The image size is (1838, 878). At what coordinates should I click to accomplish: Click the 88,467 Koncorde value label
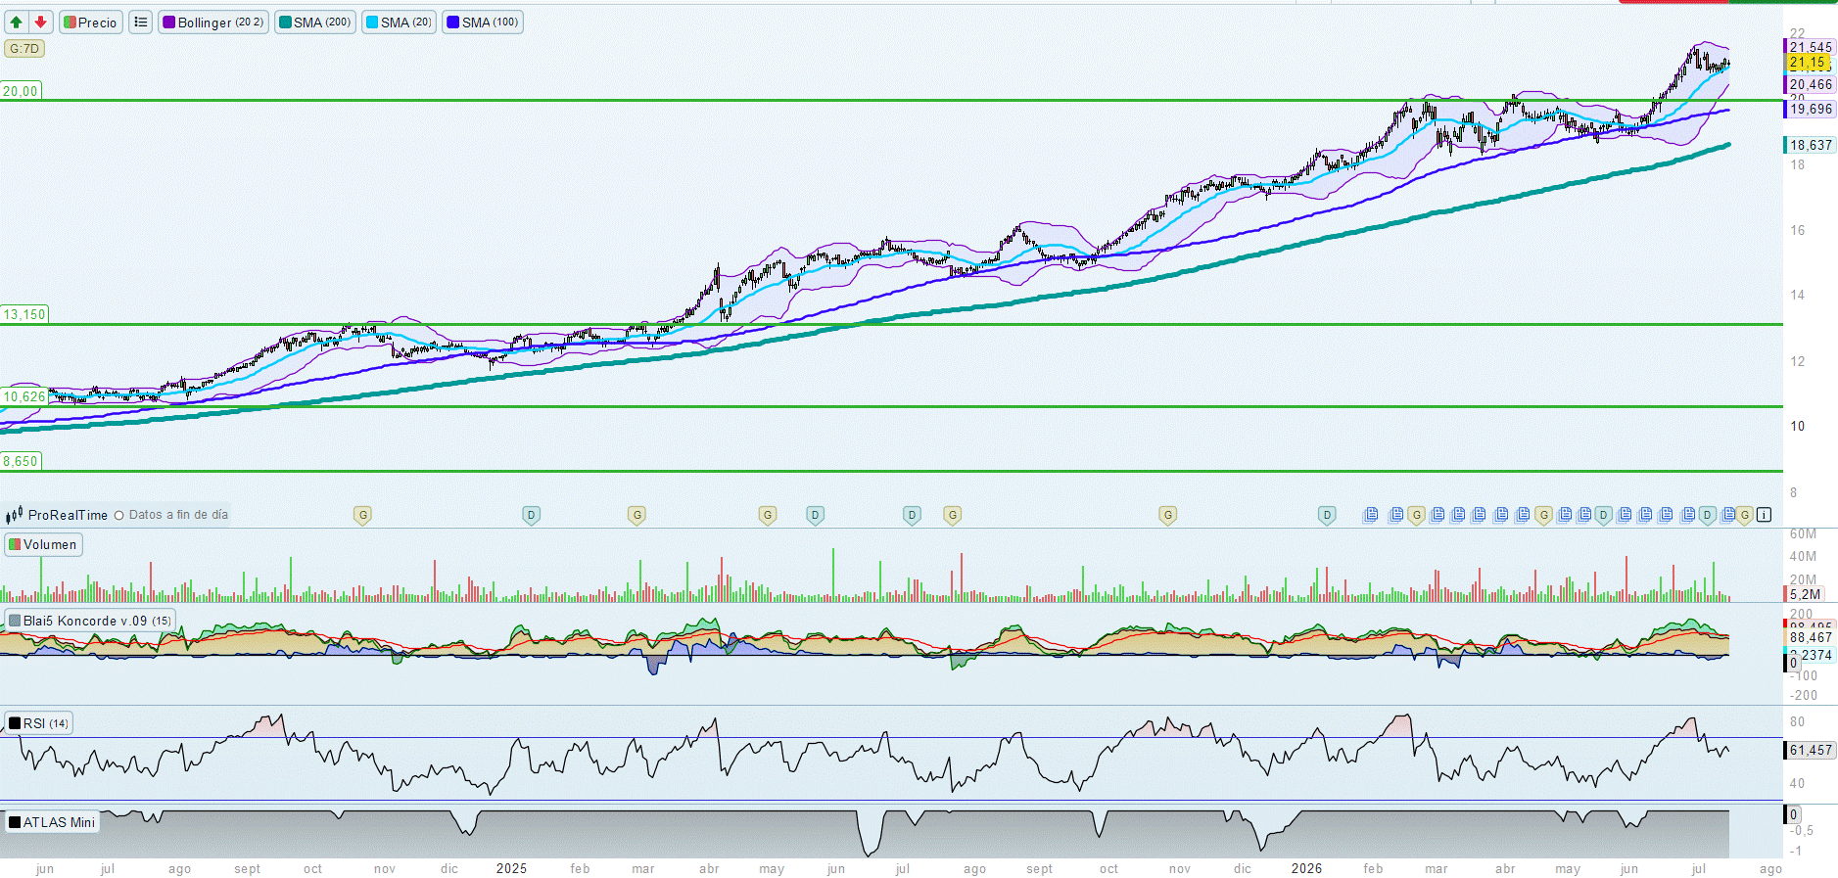point(1811,637)
